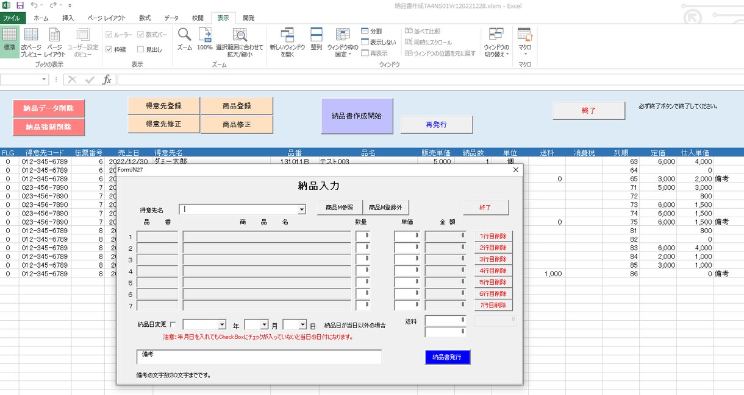Click row 1 数量 quantity field

363,236
